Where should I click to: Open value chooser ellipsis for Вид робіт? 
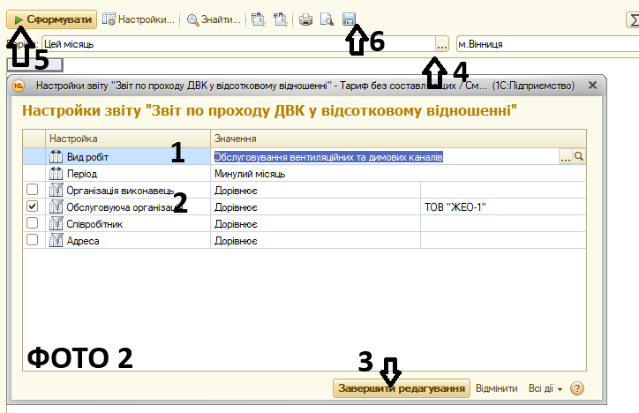coord(566,156)
